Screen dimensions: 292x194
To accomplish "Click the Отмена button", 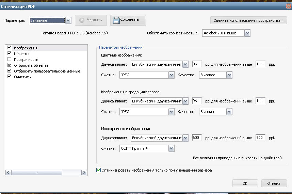I will [x=274, y=183].
